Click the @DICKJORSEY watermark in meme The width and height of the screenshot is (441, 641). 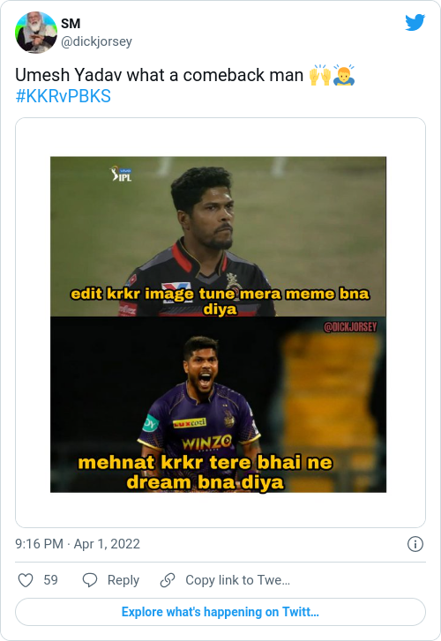click(350, 327)
